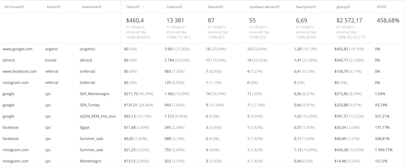The width and height of the screenshot is (405, 167).
Task: Click help icon beside Звонки header
Action: (x=222, y=7)
